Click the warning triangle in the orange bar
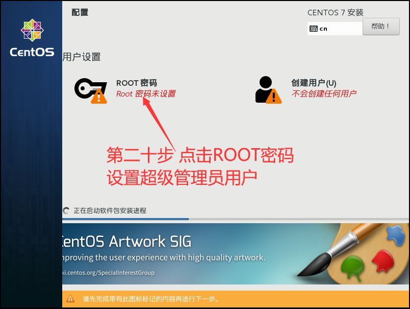The image size is (410, 309). [70, 298]
